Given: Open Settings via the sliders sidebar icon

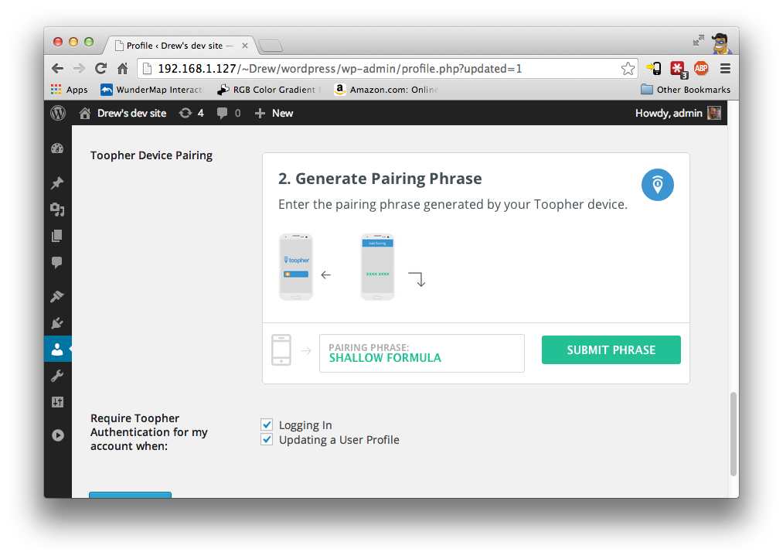Looking at the screenshot, I should [x=57, y=402].
